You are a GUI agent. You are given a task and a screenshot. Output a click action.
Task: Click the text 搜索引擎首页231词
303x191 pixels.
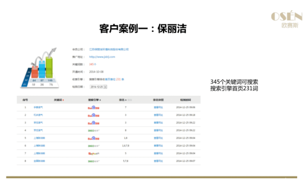(x=234, y=89)
